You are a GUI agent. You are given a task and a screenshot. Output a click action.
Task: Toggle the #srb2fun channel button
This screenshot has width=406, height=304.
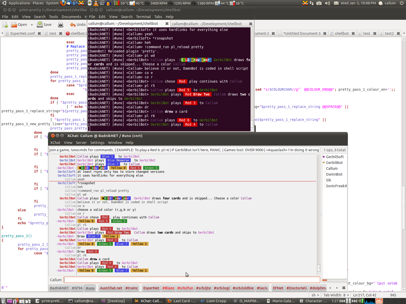pyautogui.click(x=185, y=288)
